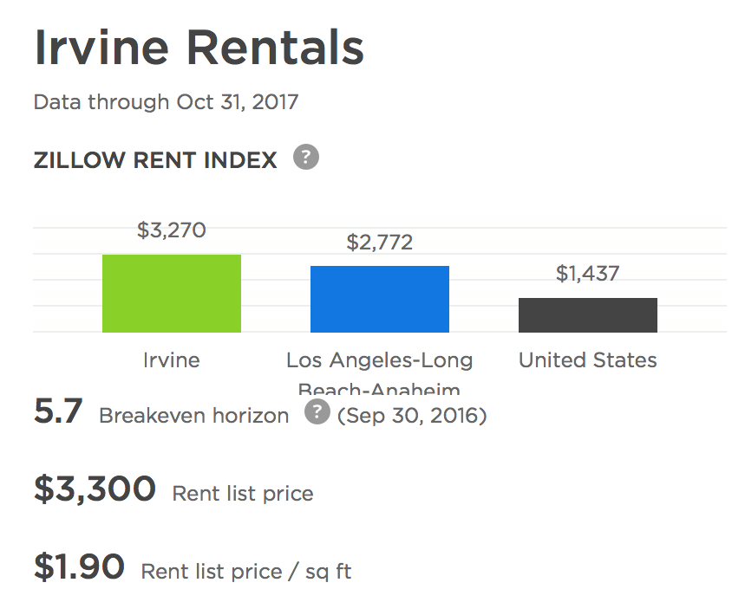Click the Breakeven horizon label
The image size is (732, 615).
click(x=194, y=416)
